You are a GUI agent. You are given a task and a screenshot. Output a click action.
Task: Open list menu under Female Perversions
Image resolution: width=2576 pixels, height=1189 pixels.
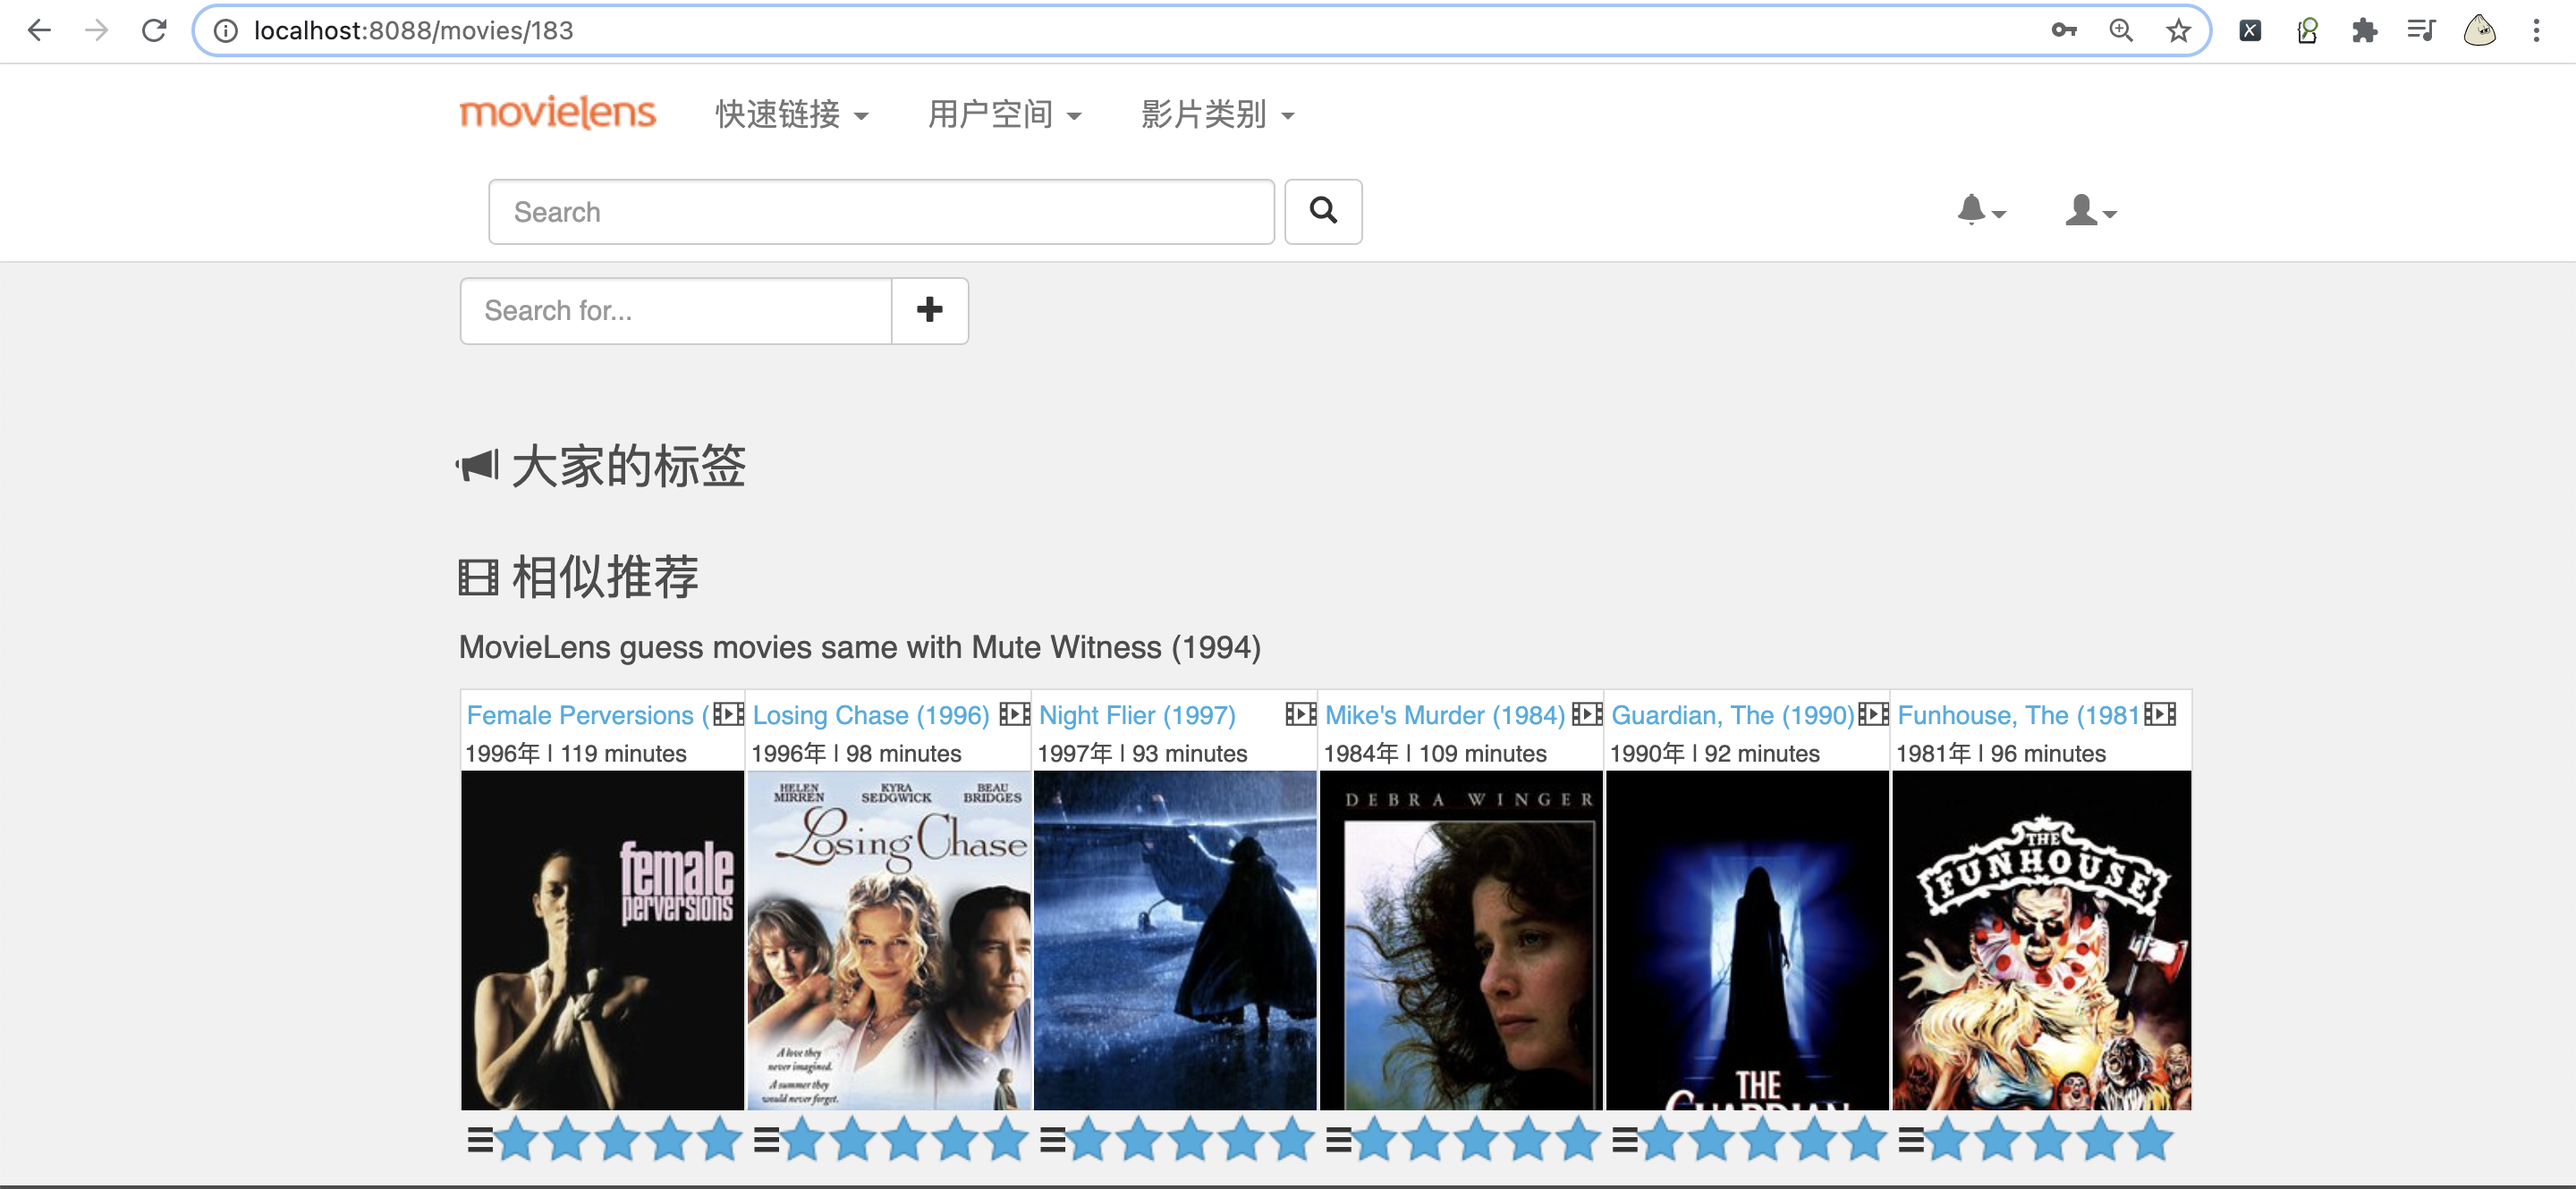point(480,1139)
